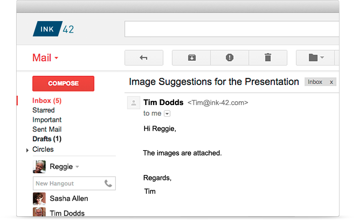The image size is (354, 220).
Task: Click the search input field
Action: (232, 29)
